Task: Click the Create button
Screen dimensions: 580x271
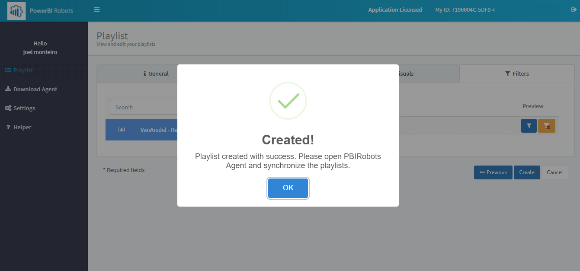Action: pyautogui.click(x=527, y=172)
